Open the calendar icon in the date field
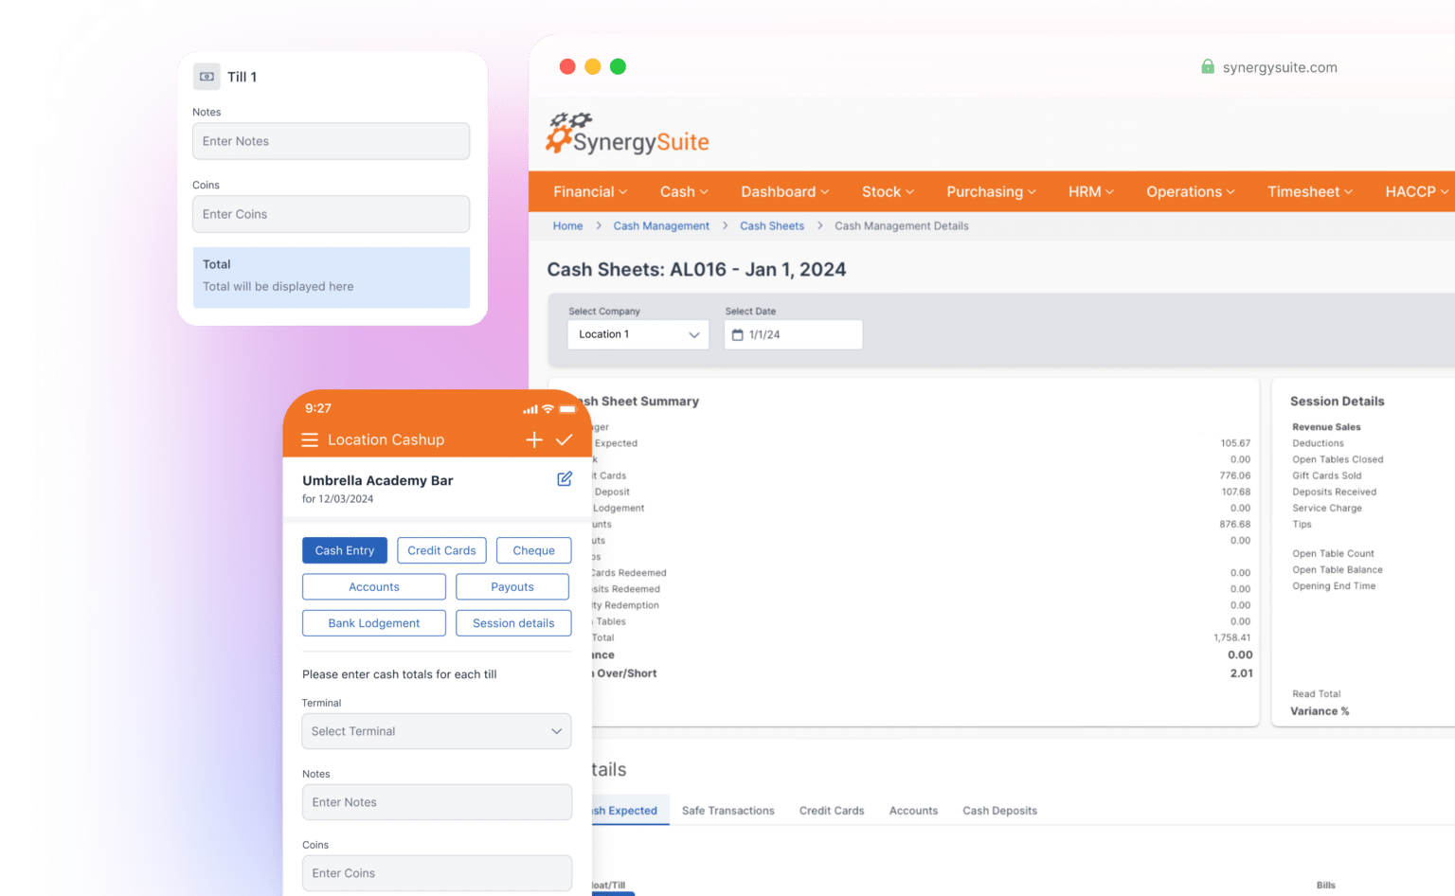 740,334
